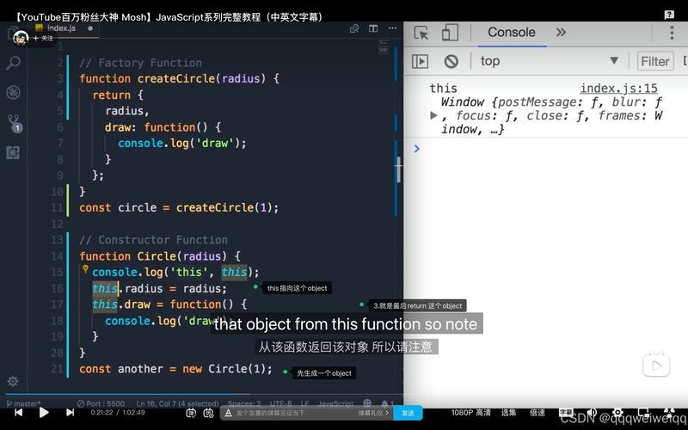Screen dimensions: 688x430
Task: Open the 1080P 高清 quality selector
Action: pos(470,413)
